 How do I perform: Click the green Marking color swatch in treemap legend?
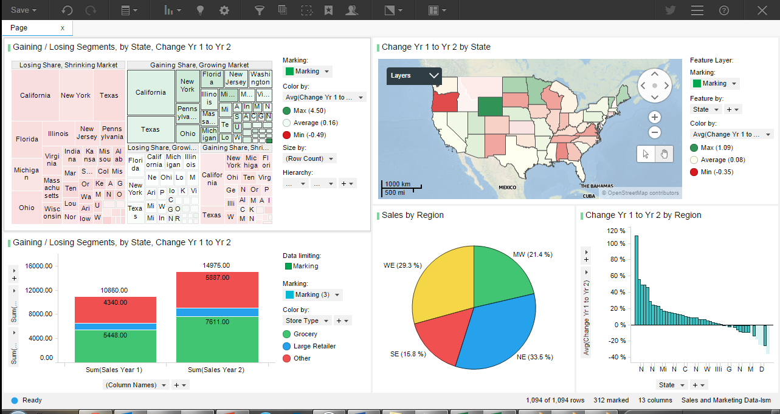pyautogui.click(x=290, y=71)
